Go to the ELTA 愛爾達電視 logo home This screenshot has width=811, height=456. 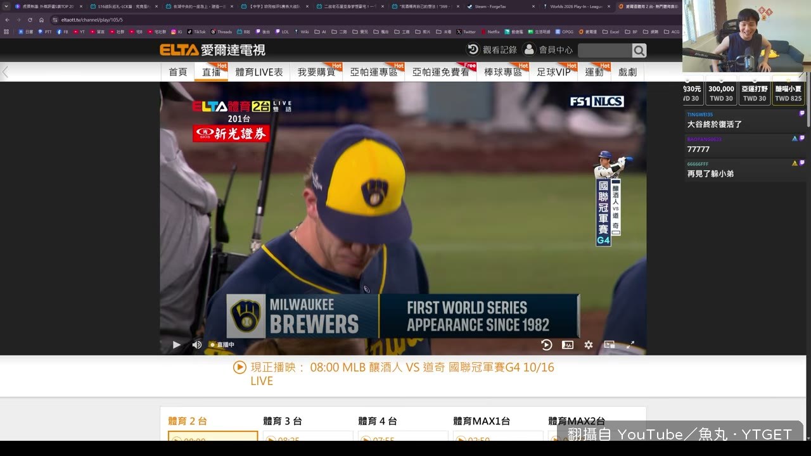[x=212, y=50]
